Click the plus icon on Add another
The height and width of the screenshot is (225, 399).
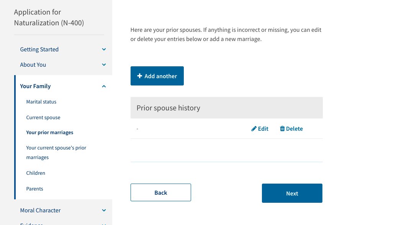(139, 76)
